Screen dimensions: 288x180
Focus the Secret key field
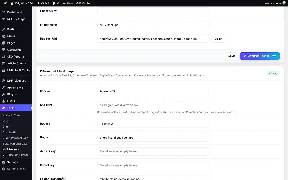tap(153, 165)
